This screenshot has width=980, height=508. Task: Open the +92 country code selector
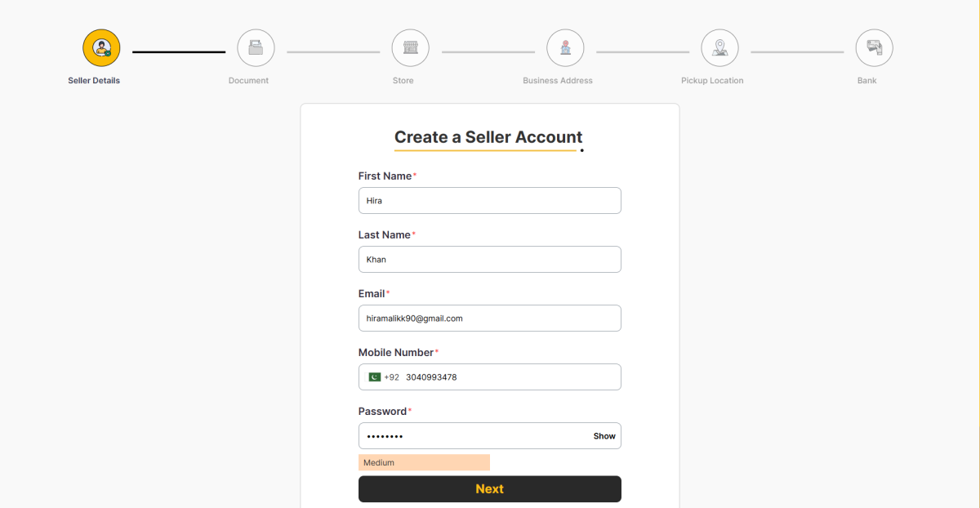tap(384, 377)
